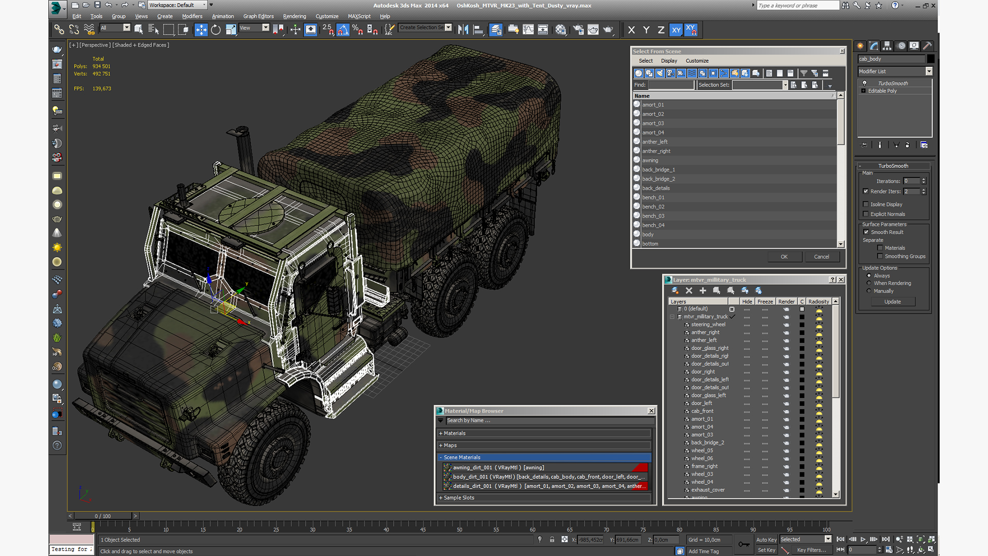Open the Render Setup teapot icon

(x=578, y=30)
